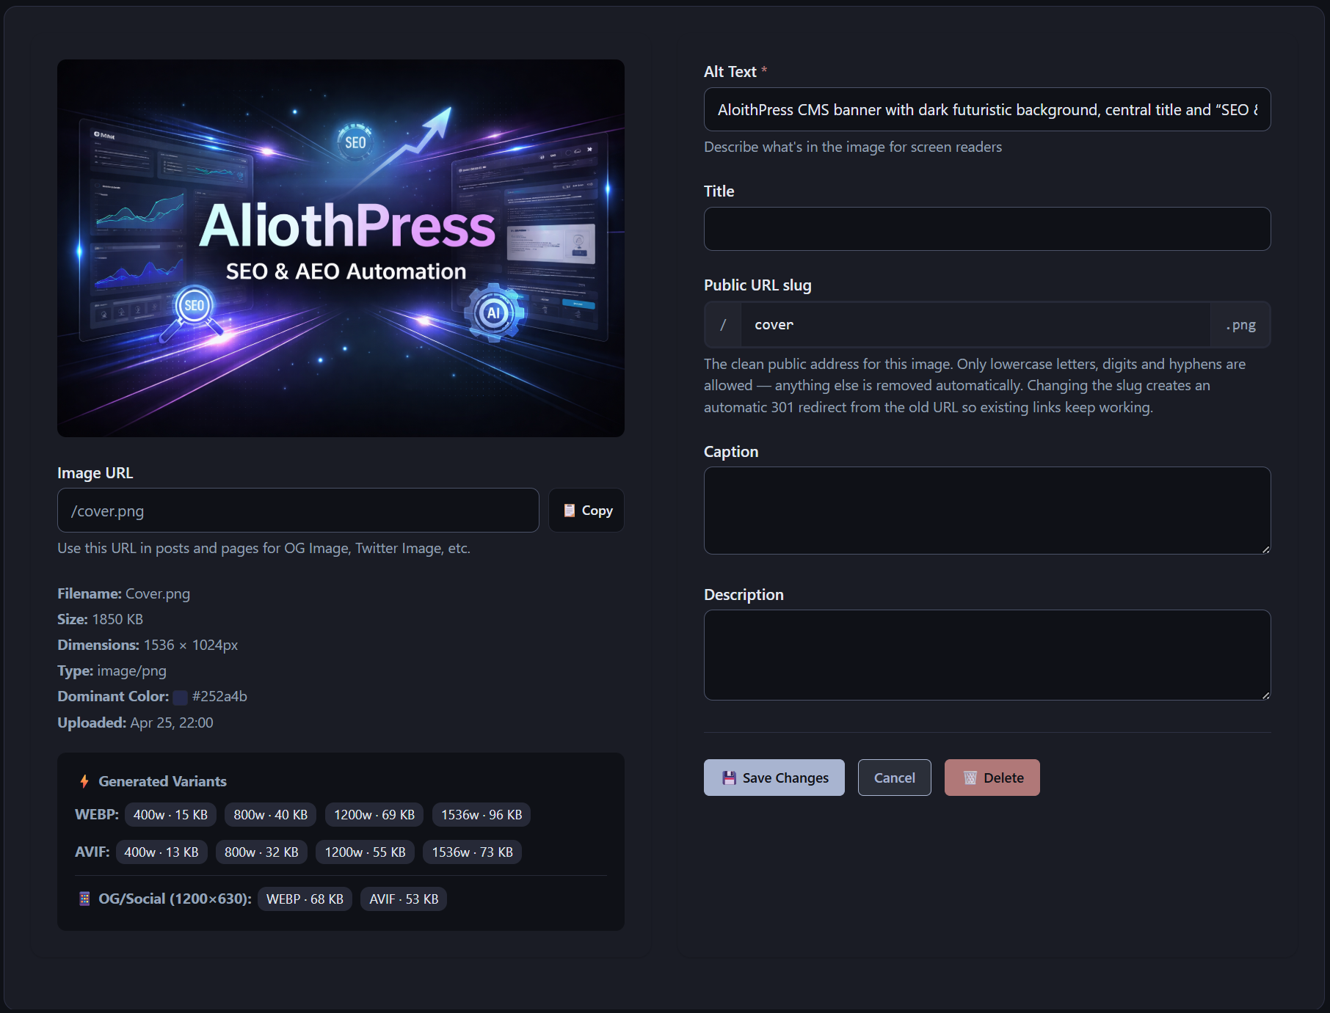The width and height of the screenshot is (1330, 1013).
Task: Click the Public URL slug label
Action: pos(757,285)
